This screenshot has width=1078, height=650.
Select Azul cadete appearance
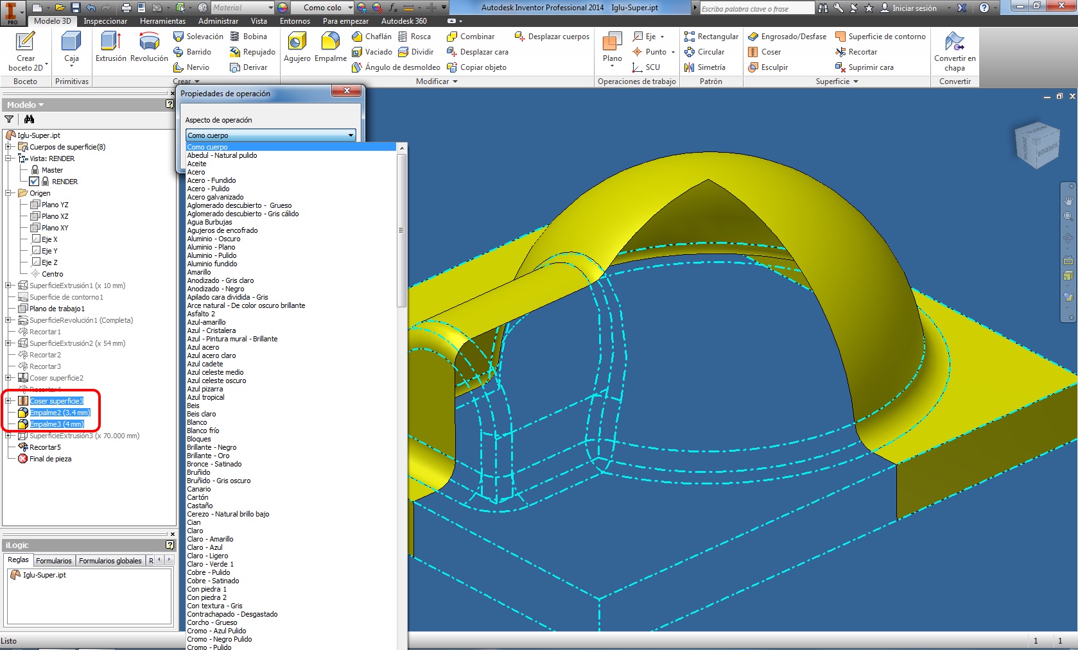205,364
